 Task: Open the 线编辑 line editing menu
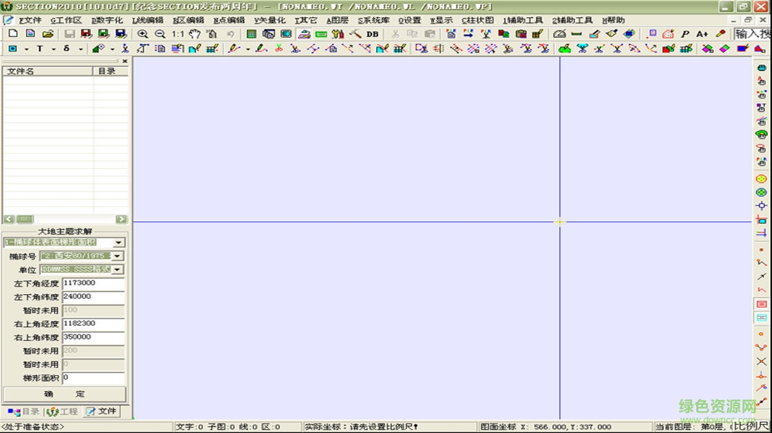[x=147, y=20]
